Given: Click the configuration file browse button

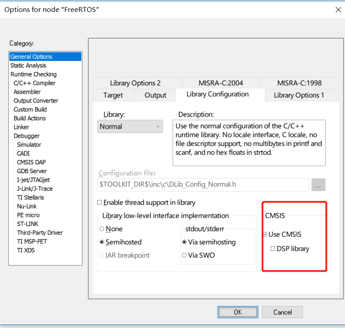Looking at the screenshot, I should 318,185.
